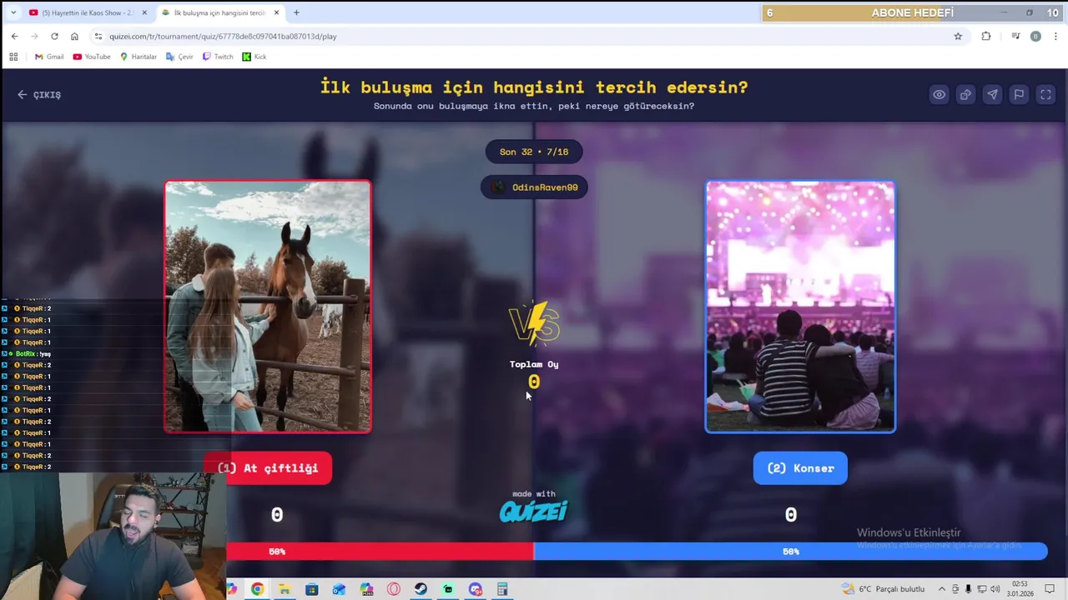This screenshot has width=1068, height=600.
Task: Select the concert photo
Action: click(x=800, y=307)
